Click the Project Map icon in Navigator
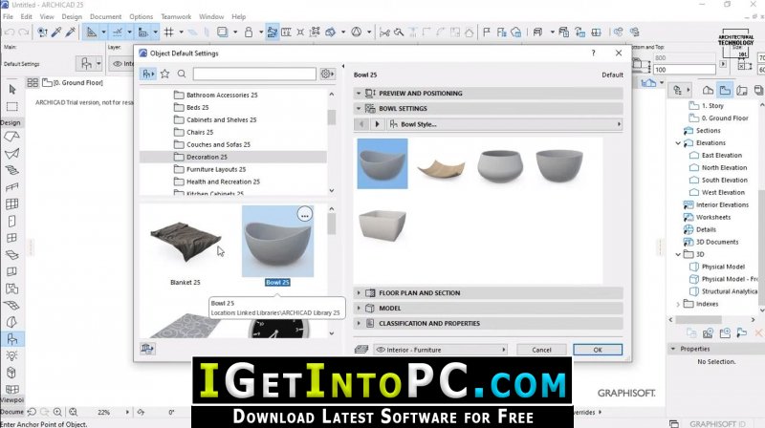 coord(708,90)
